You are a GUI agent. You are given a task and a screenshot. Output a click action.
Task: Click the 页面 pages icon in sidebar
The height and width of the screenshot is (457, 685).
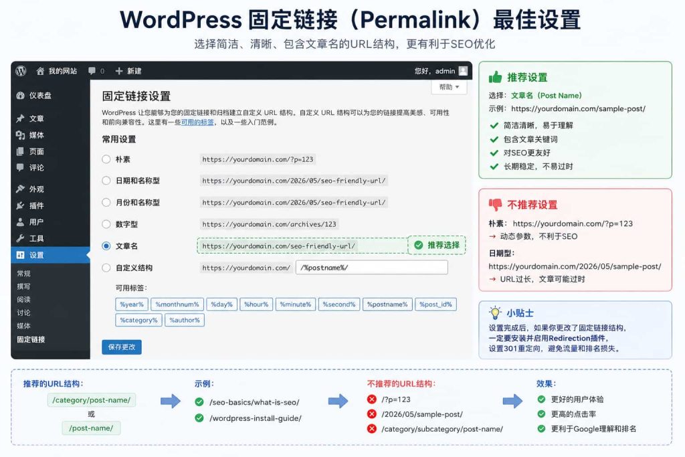click(20, 152)
